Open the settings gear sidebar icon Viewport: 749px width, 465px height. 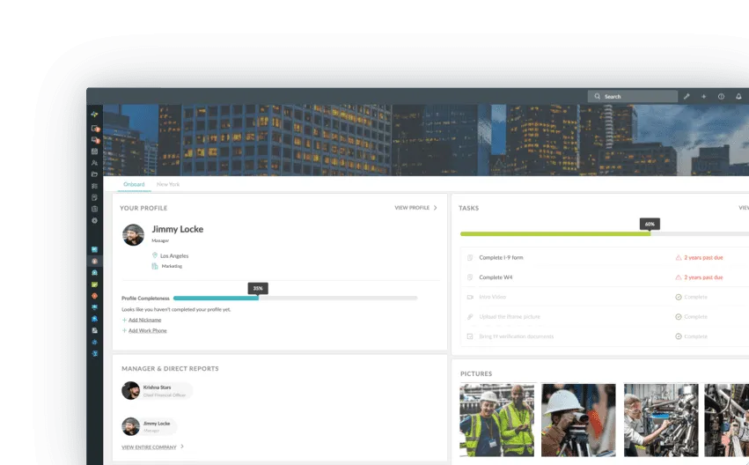coord(94,220)
